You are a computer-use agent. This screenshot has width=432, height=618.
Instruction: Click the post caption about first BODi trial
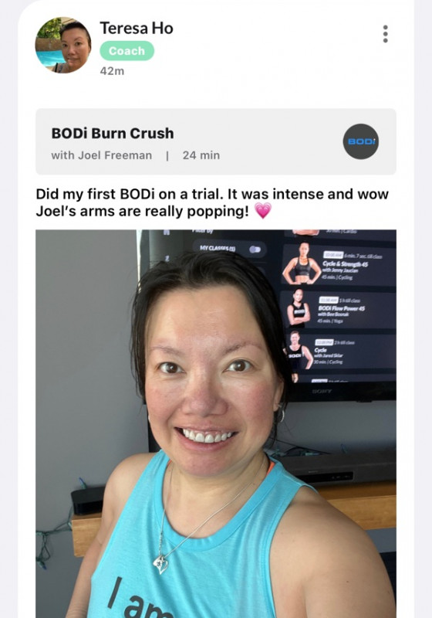pyautogui.click(x=212, y=202)
